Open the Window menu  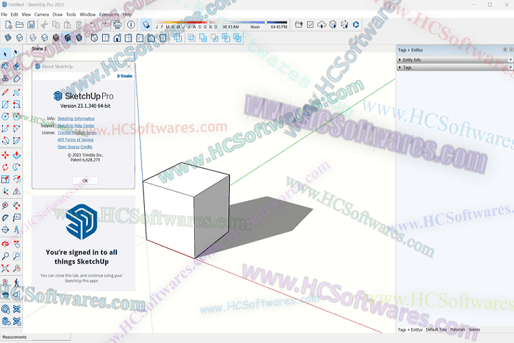(88, 14)
